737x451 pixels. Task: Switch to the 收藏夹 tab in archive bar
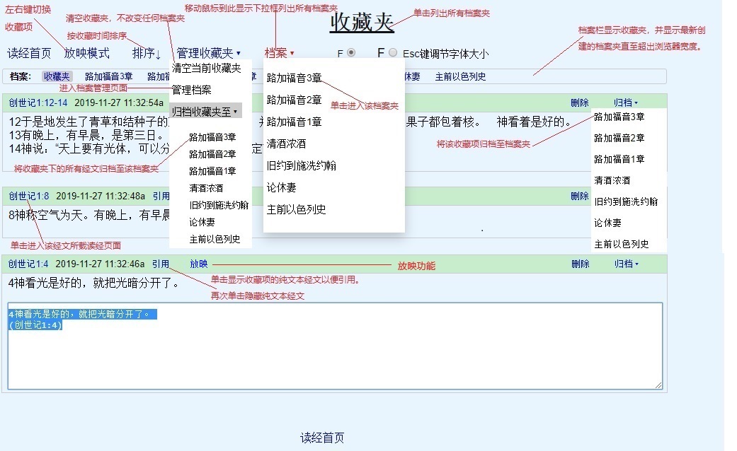[x=56, y=77]
